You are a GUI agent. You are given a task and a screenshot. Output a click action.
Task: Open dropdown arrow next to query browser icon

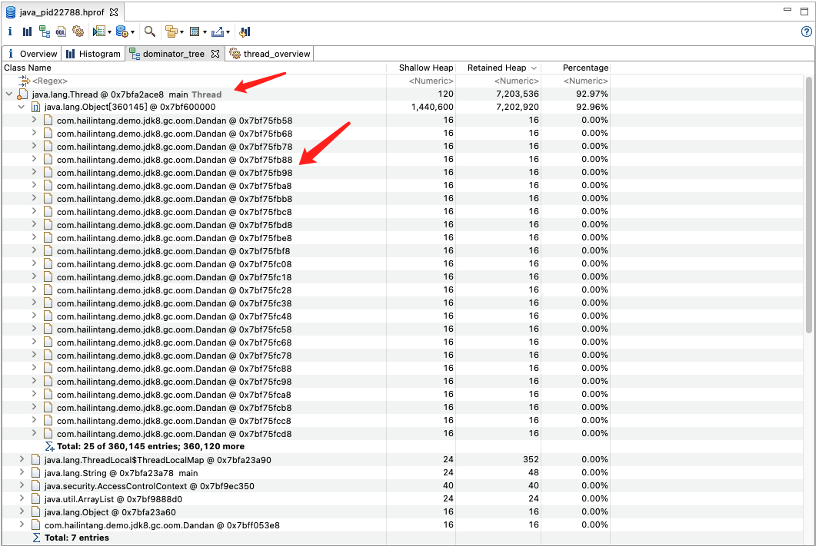click(x=133, y=32)
